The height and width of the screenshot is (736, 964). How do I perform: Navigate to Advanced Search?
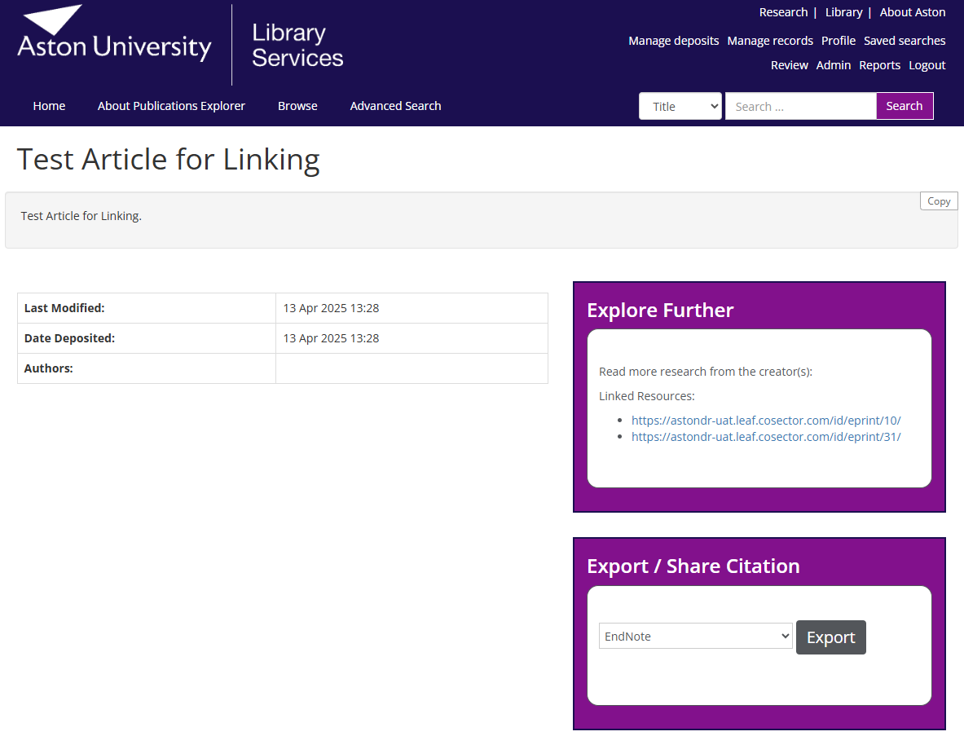(x=395, y=106)
